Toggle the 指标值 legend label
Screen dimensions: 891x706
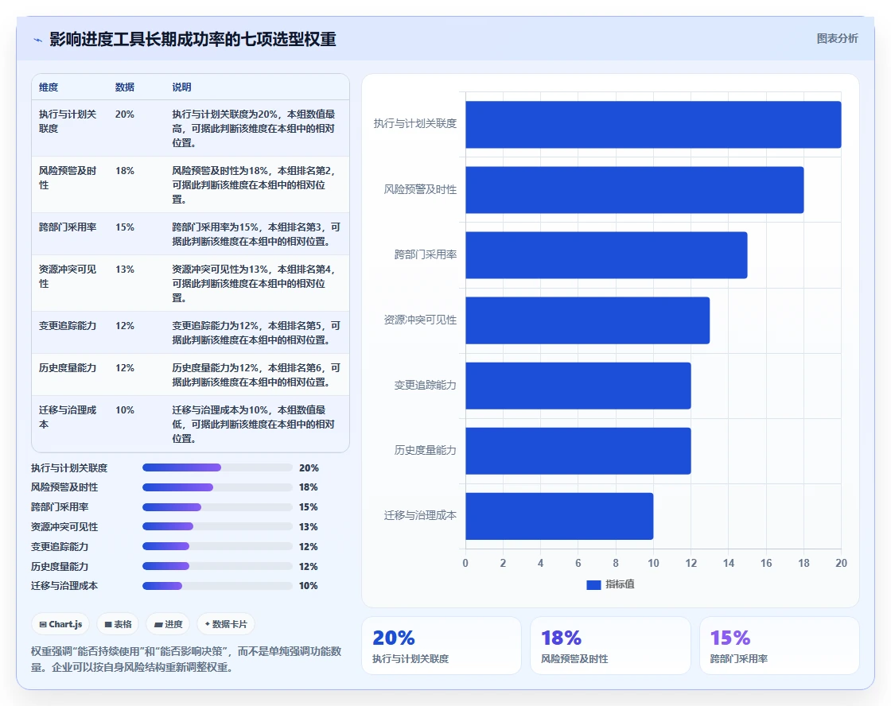point(620,584)
